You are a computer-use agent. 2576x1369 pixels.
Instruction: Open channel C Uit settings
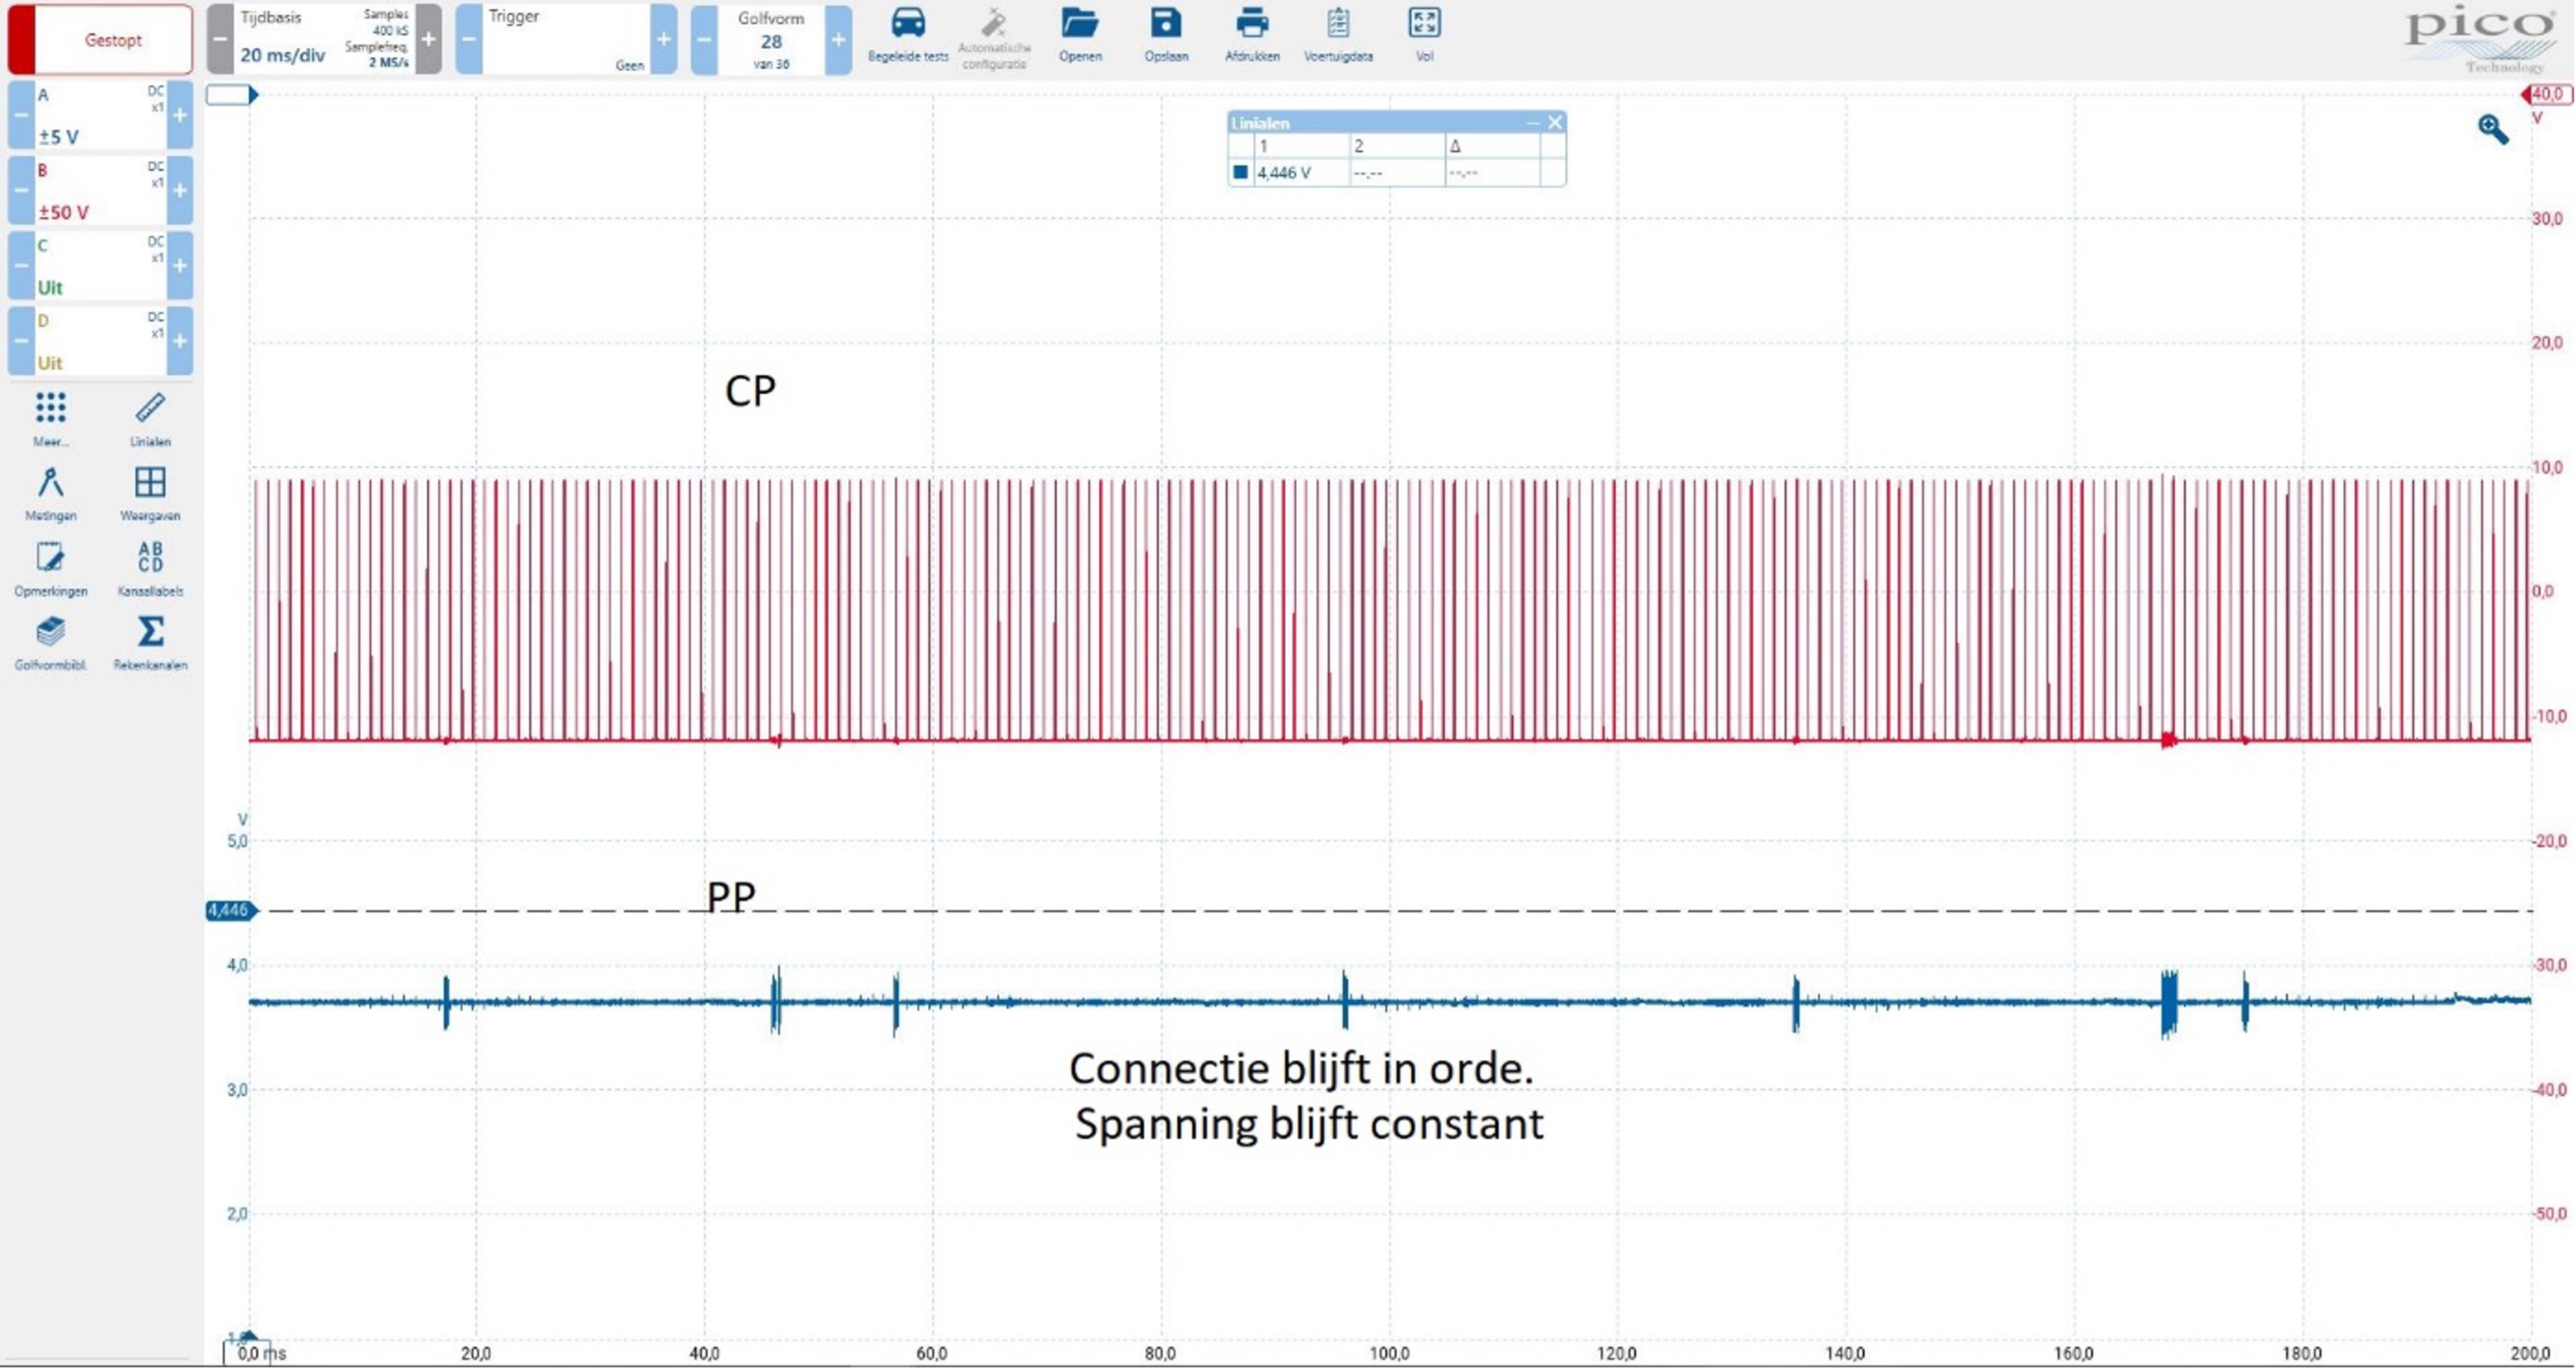pos(100,266)
